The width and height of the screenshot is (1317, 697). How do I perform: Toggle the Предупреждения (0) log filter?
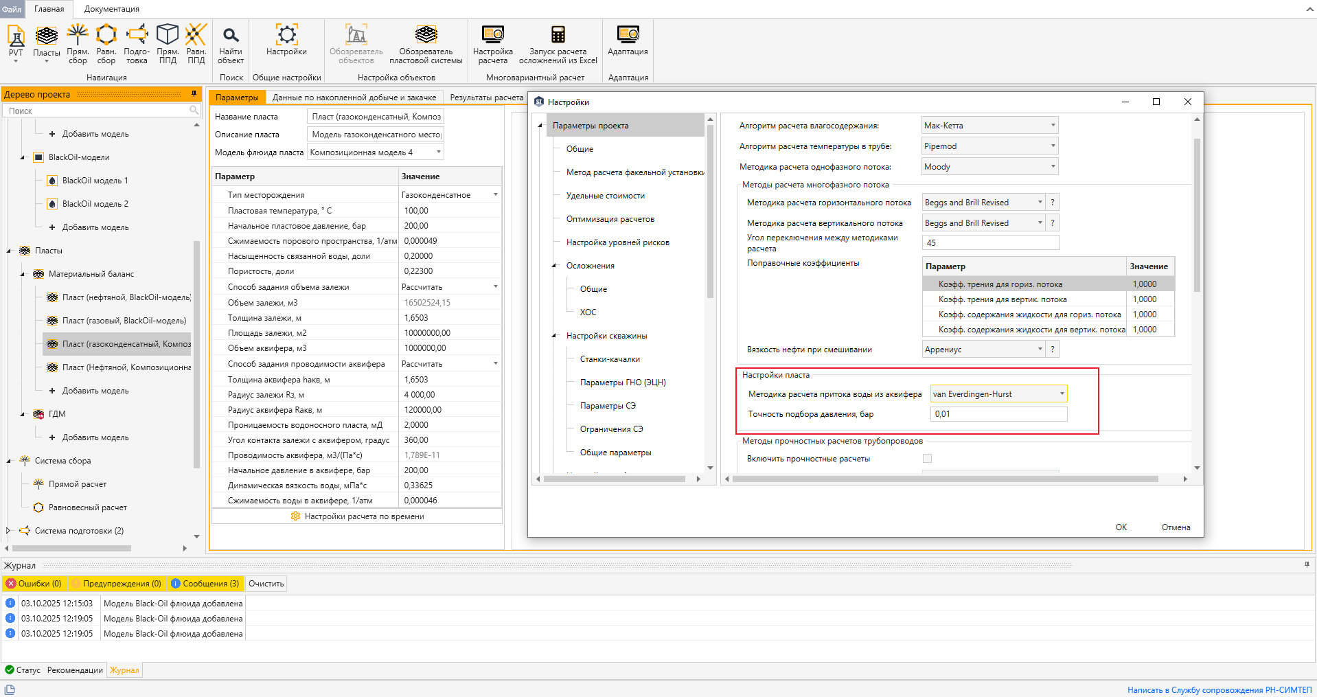117,584
